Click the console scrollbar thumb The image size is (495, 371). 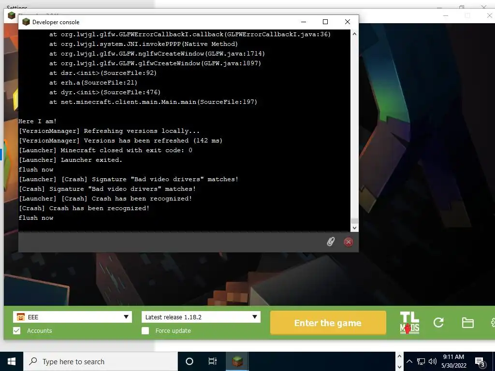tap(354, 221)
